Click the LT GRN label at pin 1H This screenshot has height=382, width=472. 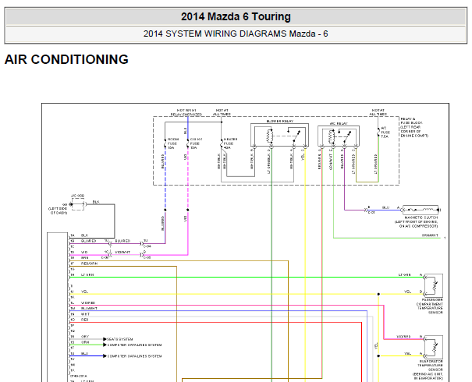pos(87,275)
